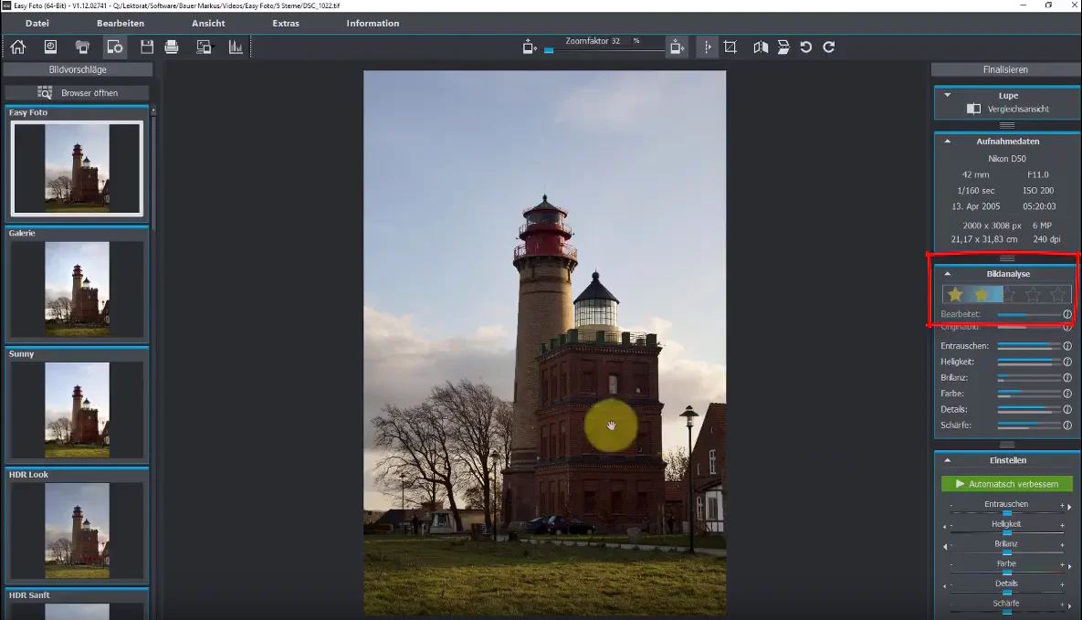Go to the home screen icon
Image resolution: width=1082 pixels, height=620 pixels.
click(x=18, y=47)
